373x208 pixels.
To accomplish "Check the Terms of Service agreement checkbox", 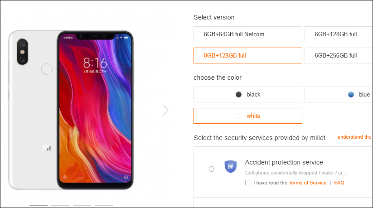I will (x=247, y=183).
